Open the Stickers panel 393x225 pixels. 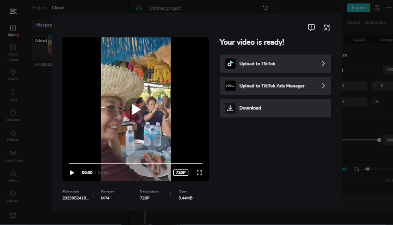[x=13, y=115]
